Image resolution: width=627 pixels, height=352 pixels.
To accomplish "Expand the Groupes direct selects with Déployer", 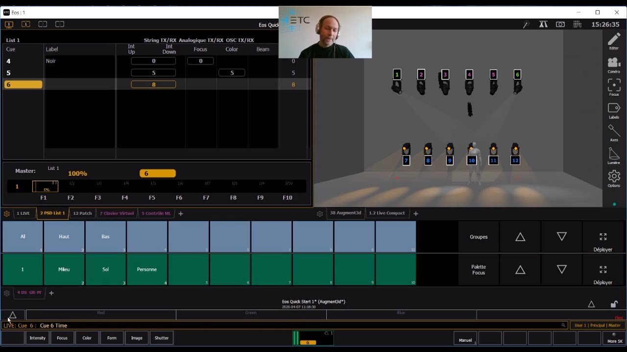I will 603,237.
